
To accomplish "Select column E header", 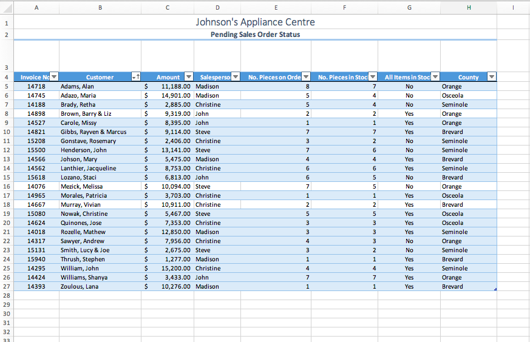I will (x=276, y=7).
